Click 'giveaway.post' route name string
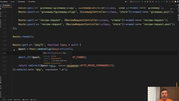 160,12
